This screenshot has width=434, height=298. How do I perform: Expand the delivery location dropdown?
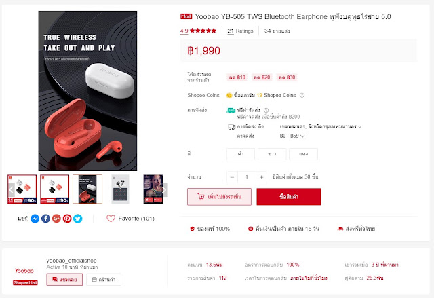(x=321, y=126)
